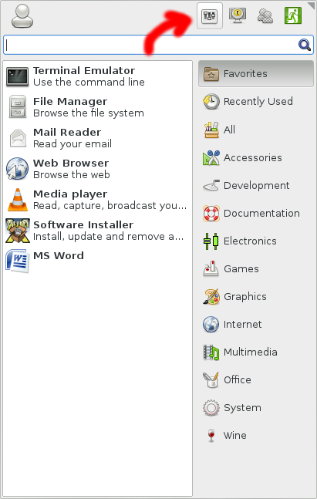This screenshot has width=317, height=499.
Task: Click the switch users icon
Action: (x=265, y=16)
